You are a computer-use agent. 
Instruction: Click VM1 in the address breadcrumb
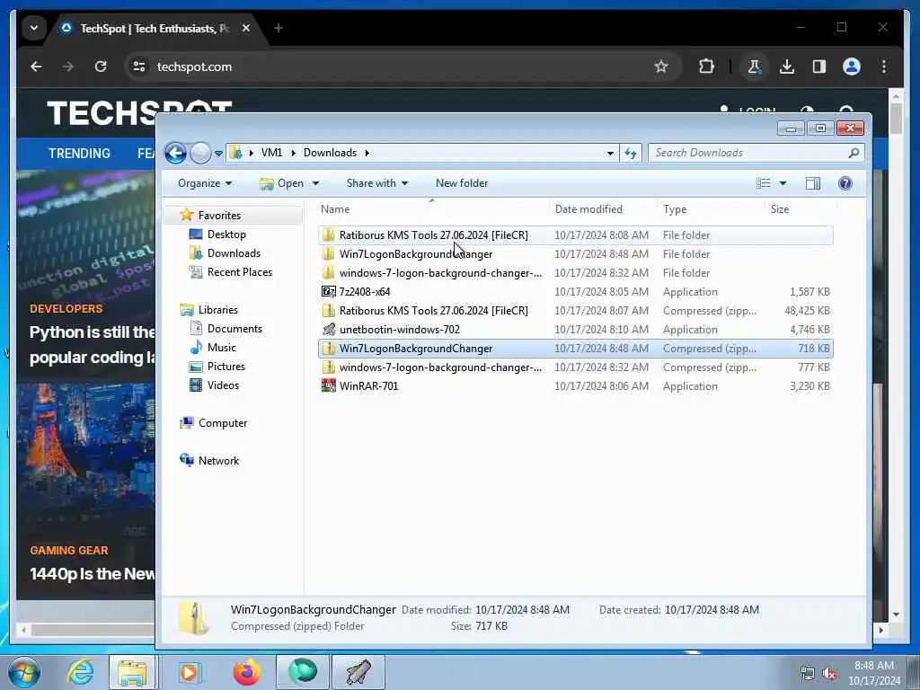click(x=271, y=153)
